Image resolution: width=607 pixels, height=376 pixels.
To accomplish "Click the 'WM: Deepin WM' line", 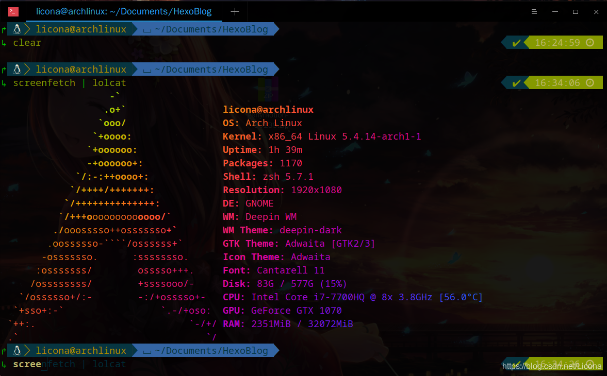I will pos(260,217).
